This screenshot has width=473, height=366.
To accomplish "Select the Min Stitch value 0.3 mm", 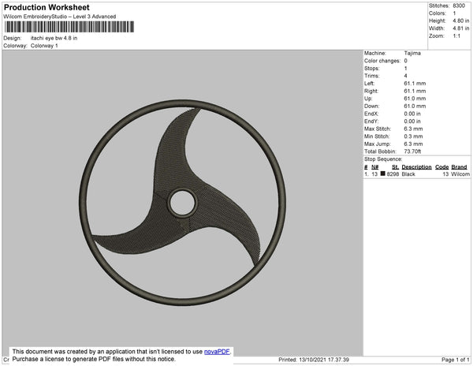I will pos(413,136).
